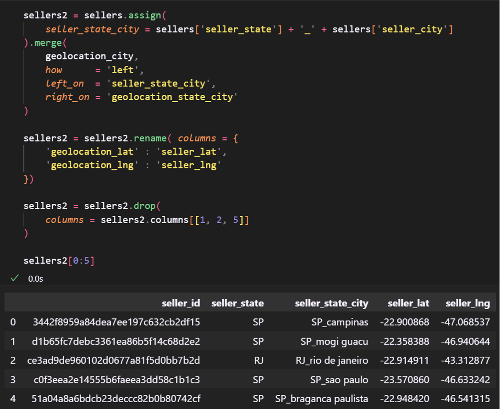This screenshot has width=500, height=409.
Task: Select the seller_id column header
Action: (181, 303)
